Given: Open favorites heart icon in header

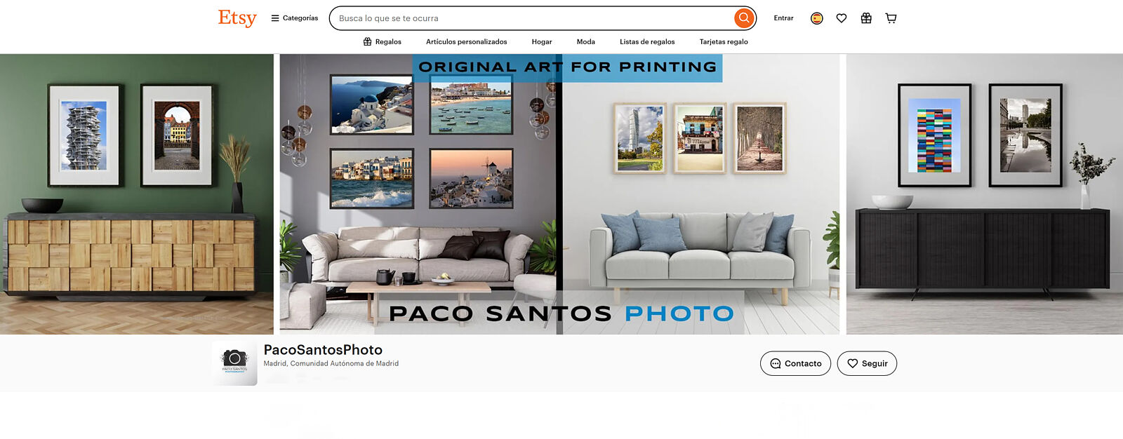Looking at the screenshot, I should tap(841, 18).
